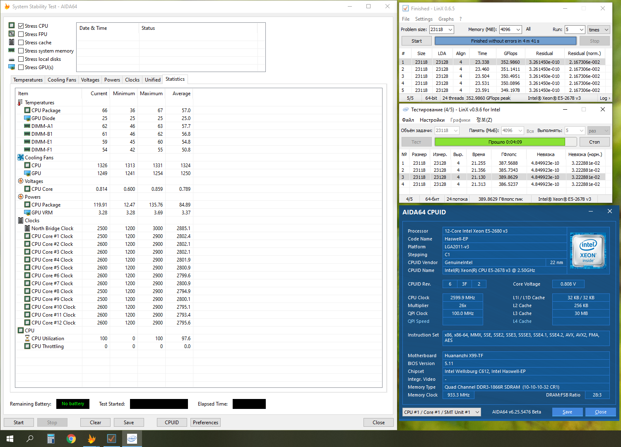621x447 pixels.
Task: Click the CPU Utilization hourglass icon
Action: click(27, 338)
